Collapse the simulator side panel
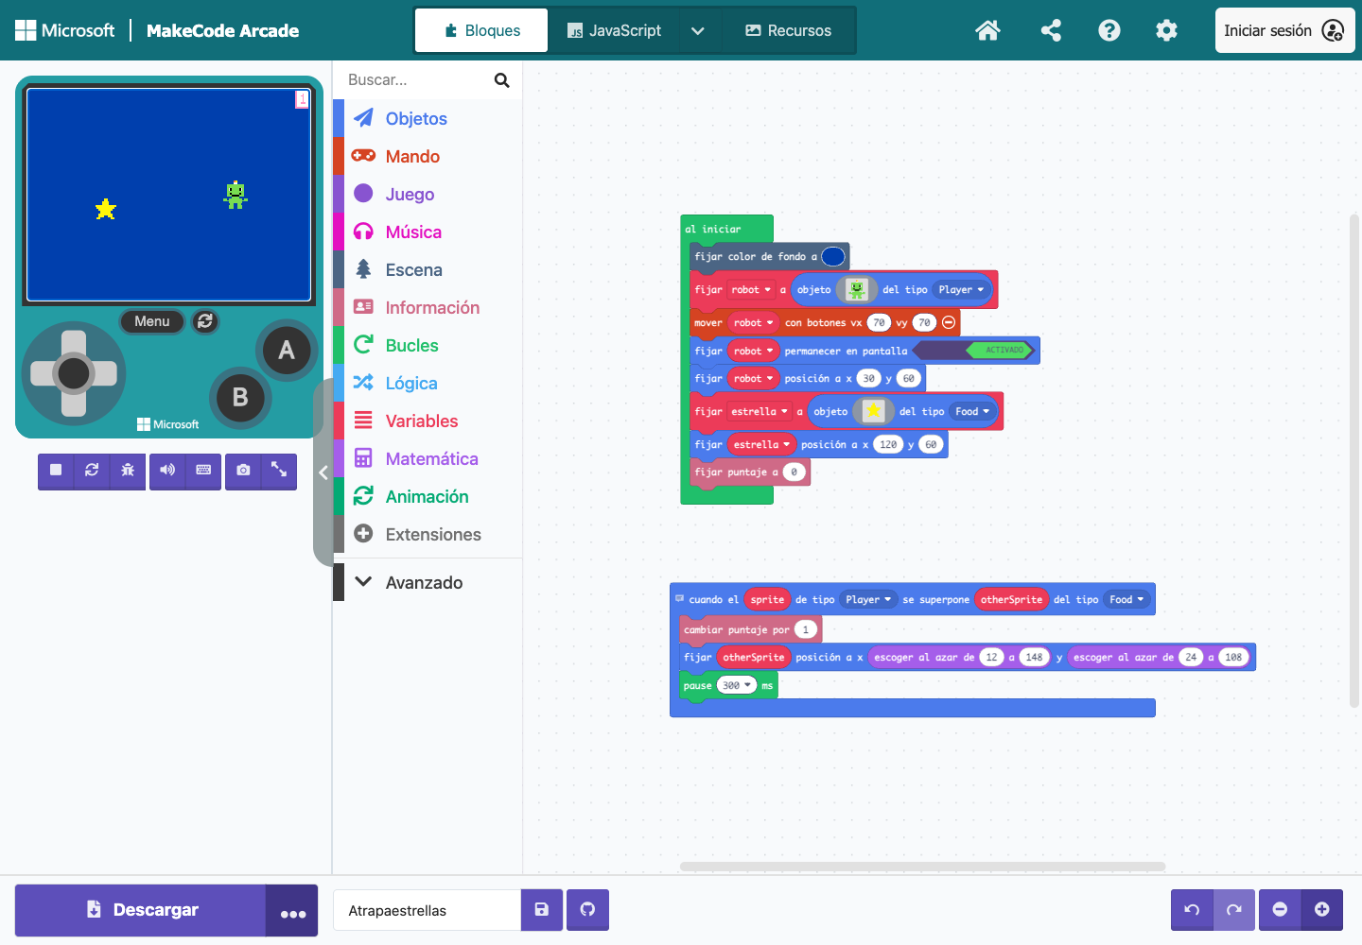Screen dimensions: 1362x945 (x=323, y=472)
